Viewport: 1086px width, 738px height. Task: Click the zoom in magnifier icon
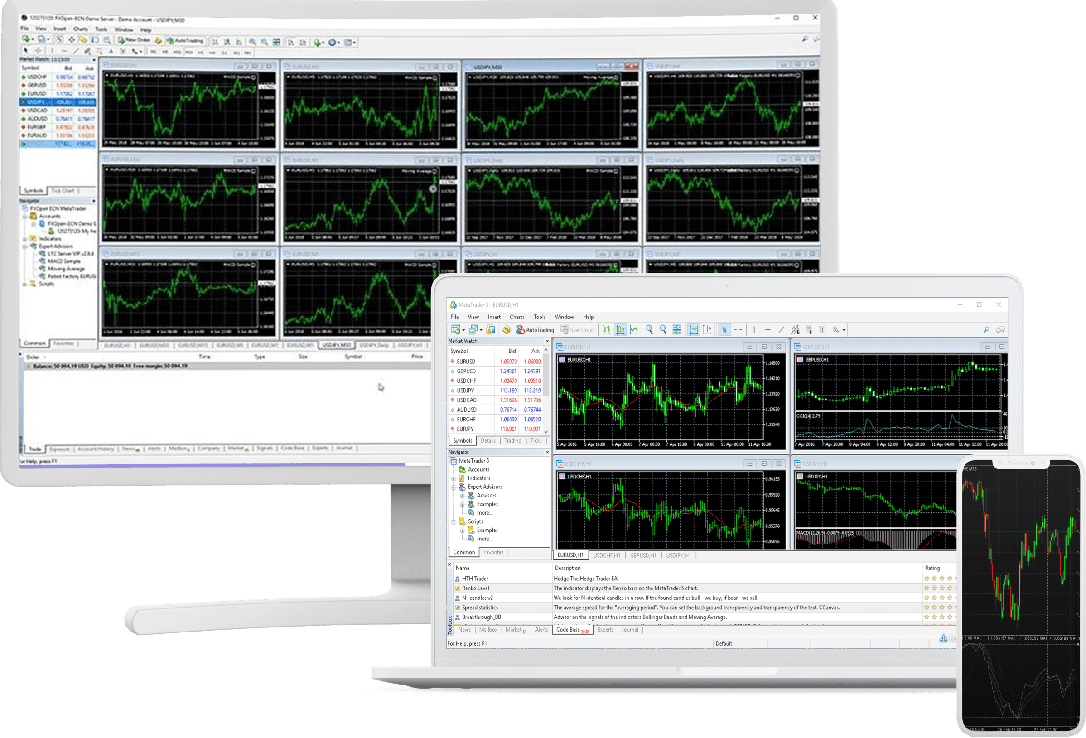(x=650, y=330)
